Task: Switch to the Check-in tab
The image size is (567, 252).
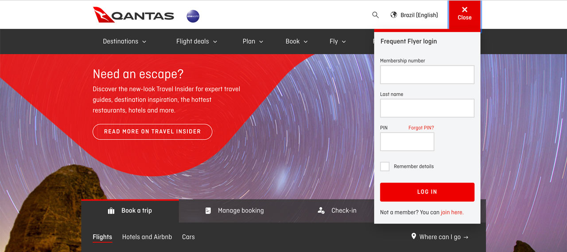Action: tap(337, 211)
